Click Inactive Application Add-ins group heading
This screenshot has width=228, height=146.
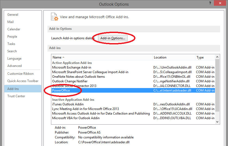[73, 100]
